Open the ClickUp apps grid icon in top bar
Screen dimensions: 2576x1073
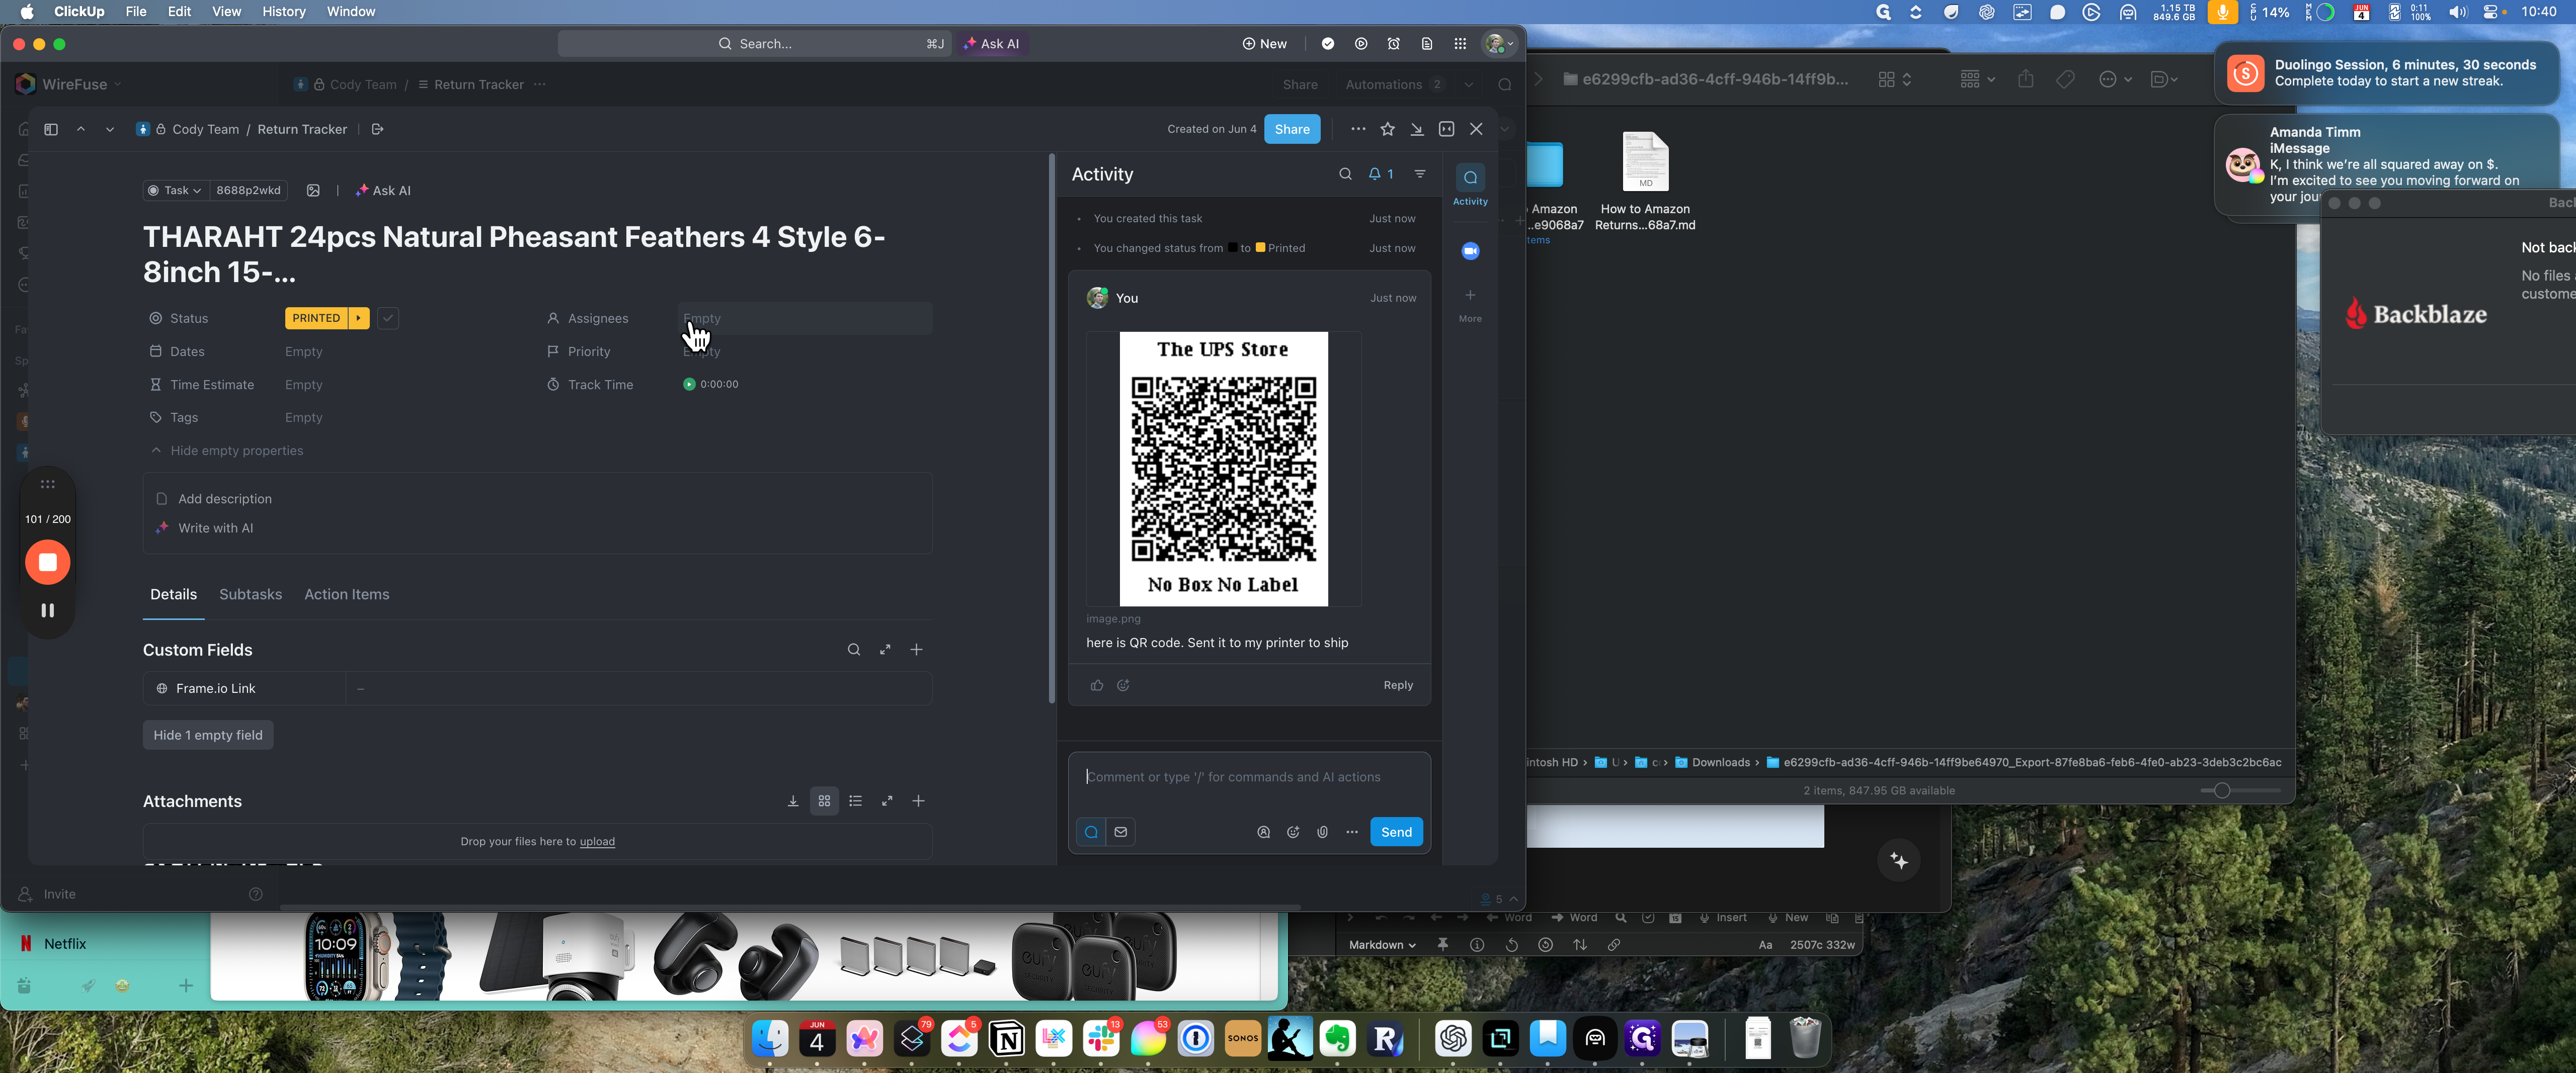pos(1460,44)
